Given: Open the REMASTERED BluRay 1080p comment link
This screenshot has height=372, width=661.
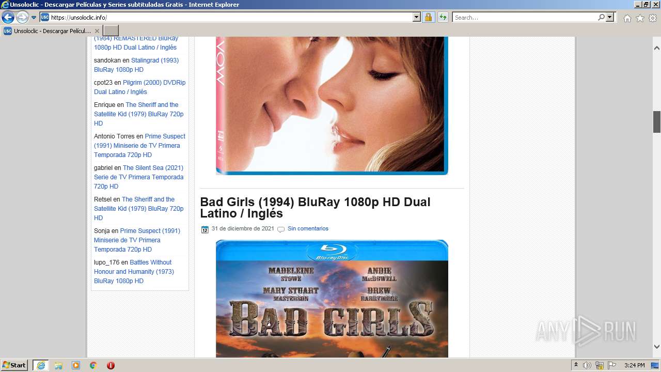Looking at the screenshot, I should (x=136, y=43).
